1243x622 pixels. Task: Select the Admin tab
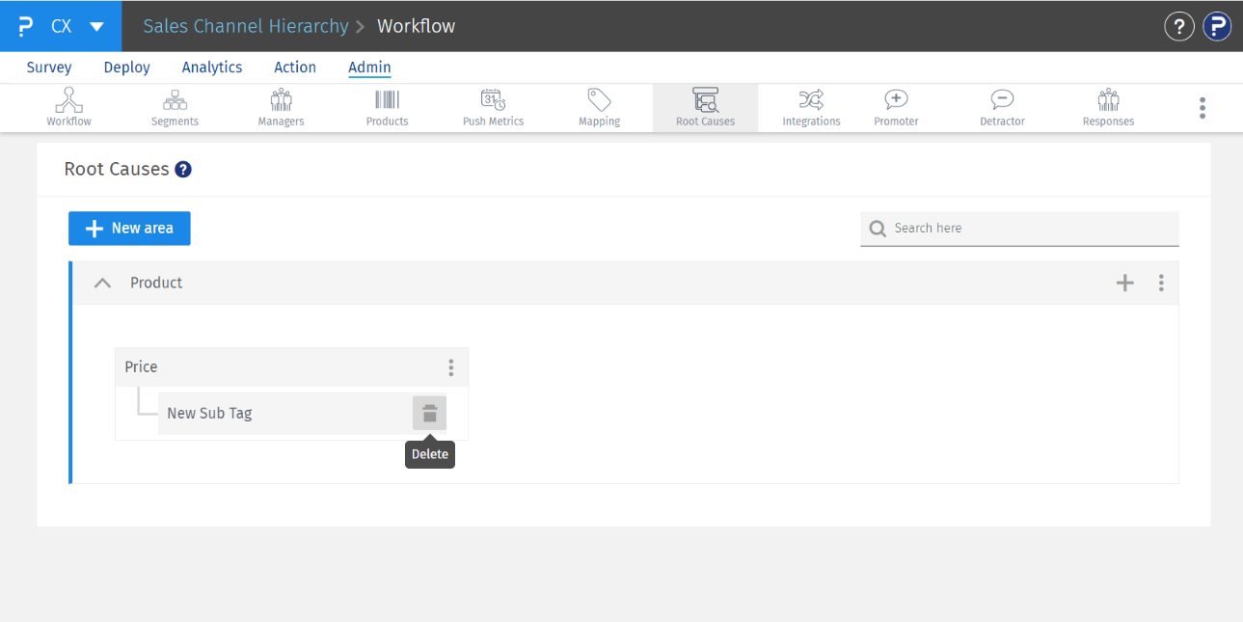(369, 68)
